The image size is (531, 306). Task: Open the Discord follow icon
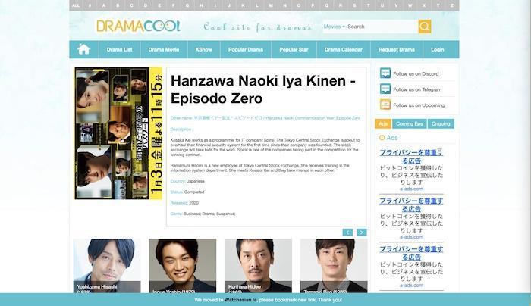coord(385,73)
